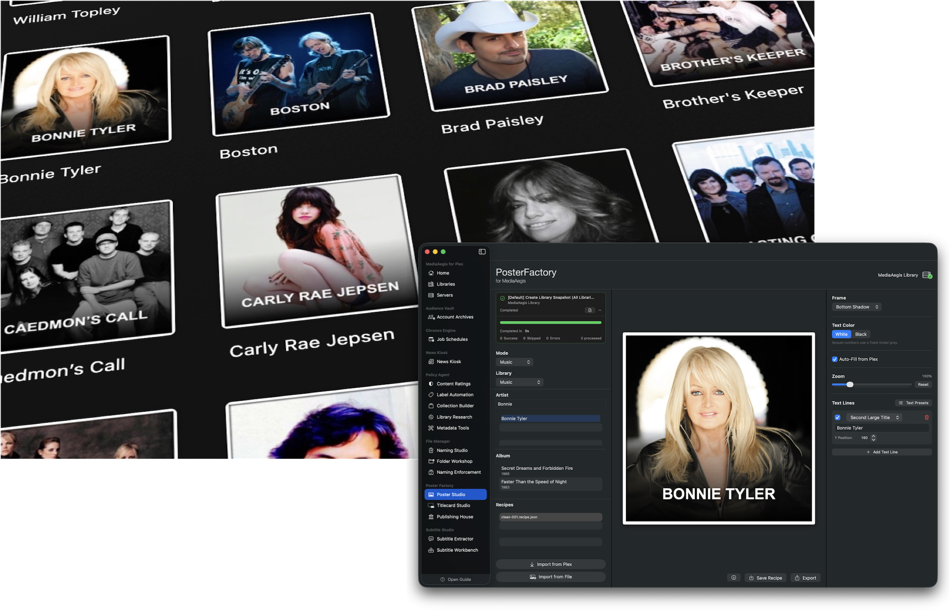The height and width of the screenshot is (614, 950).
Task: Click Add Text Line
Action: [882, 452]
